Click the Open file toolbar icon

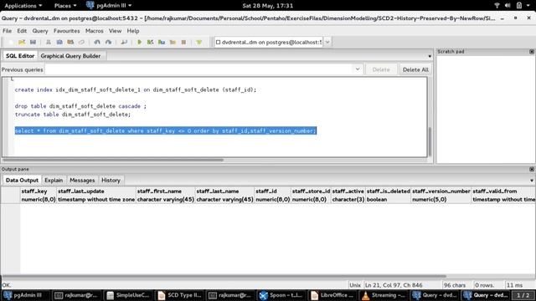coord(22,43)
